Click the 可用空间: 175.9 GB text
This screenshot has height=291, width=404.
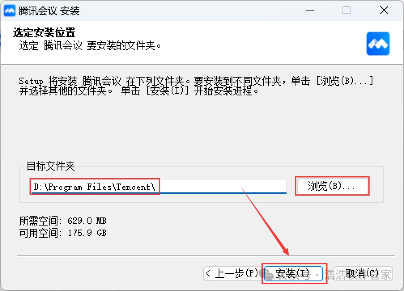pyautogui.click(x=63, y=233)
